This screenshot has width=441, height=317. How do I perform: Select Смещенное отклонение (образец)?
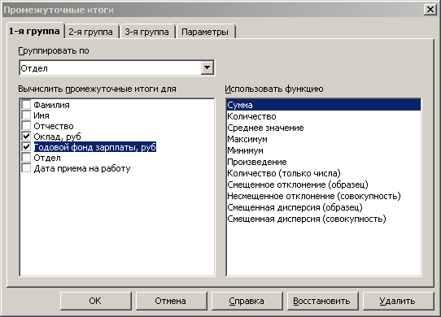coord(324,185)
